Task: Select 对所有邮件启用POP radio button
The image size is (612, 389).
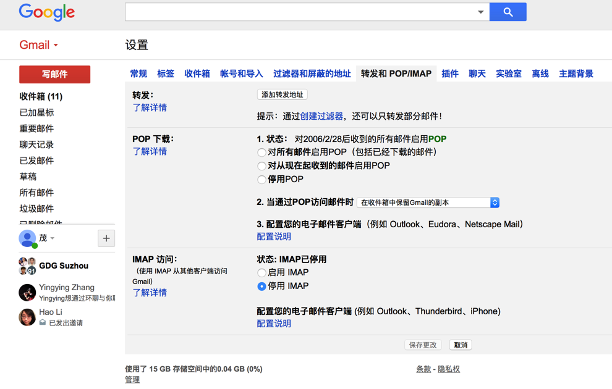Action: point(261,153)
